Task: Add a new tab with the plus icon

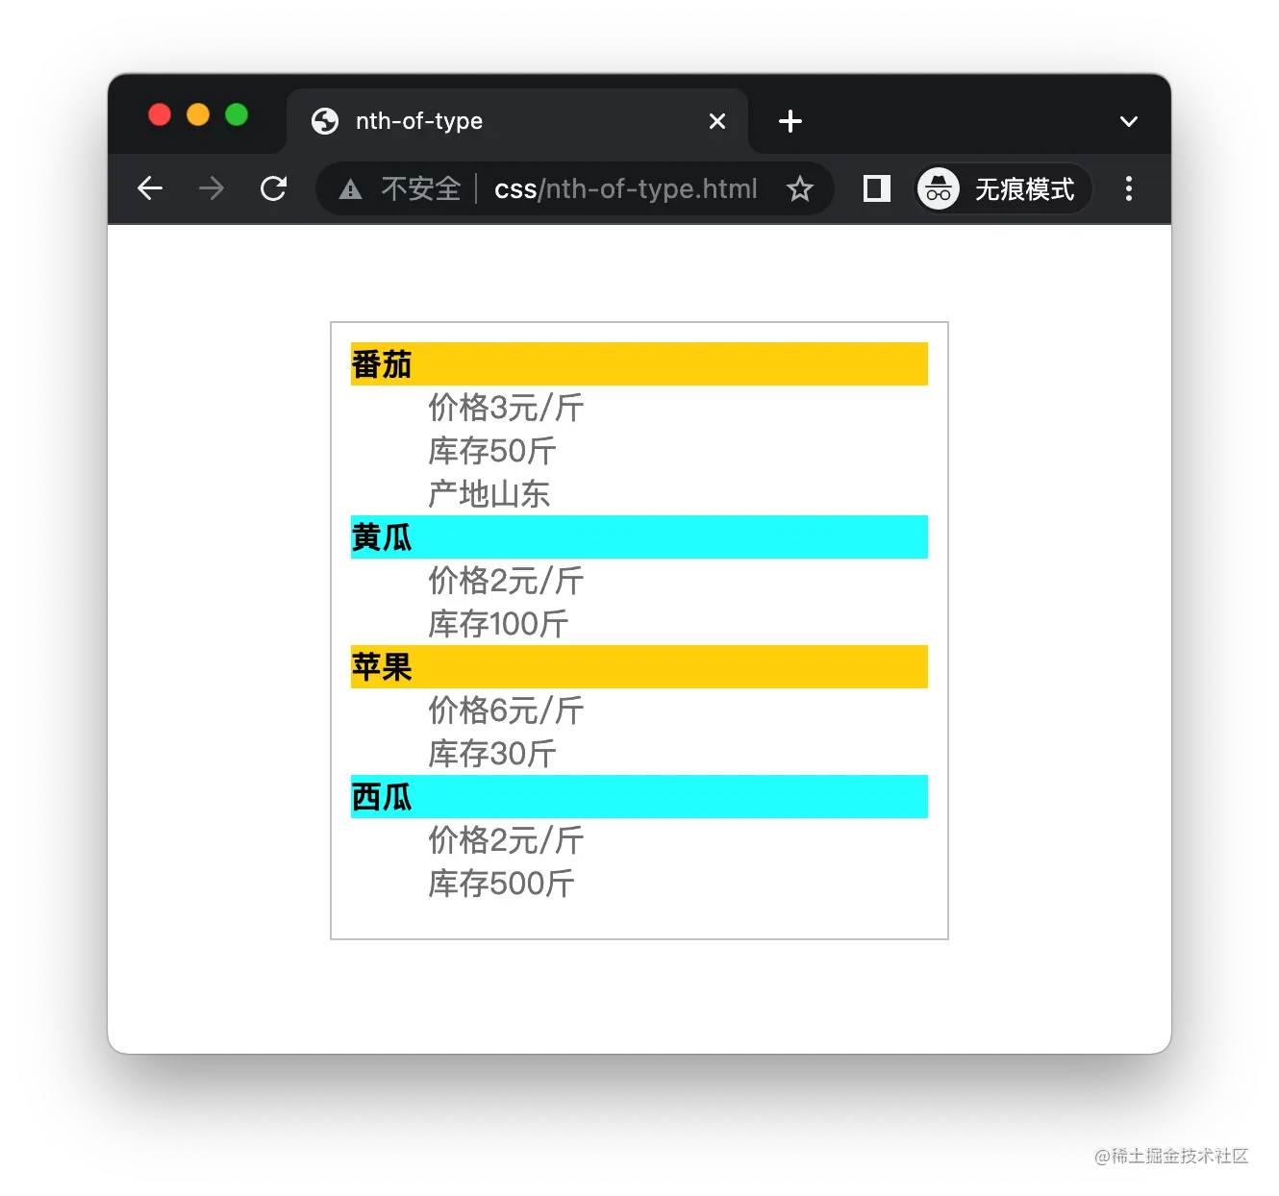Action: [790, 121]
